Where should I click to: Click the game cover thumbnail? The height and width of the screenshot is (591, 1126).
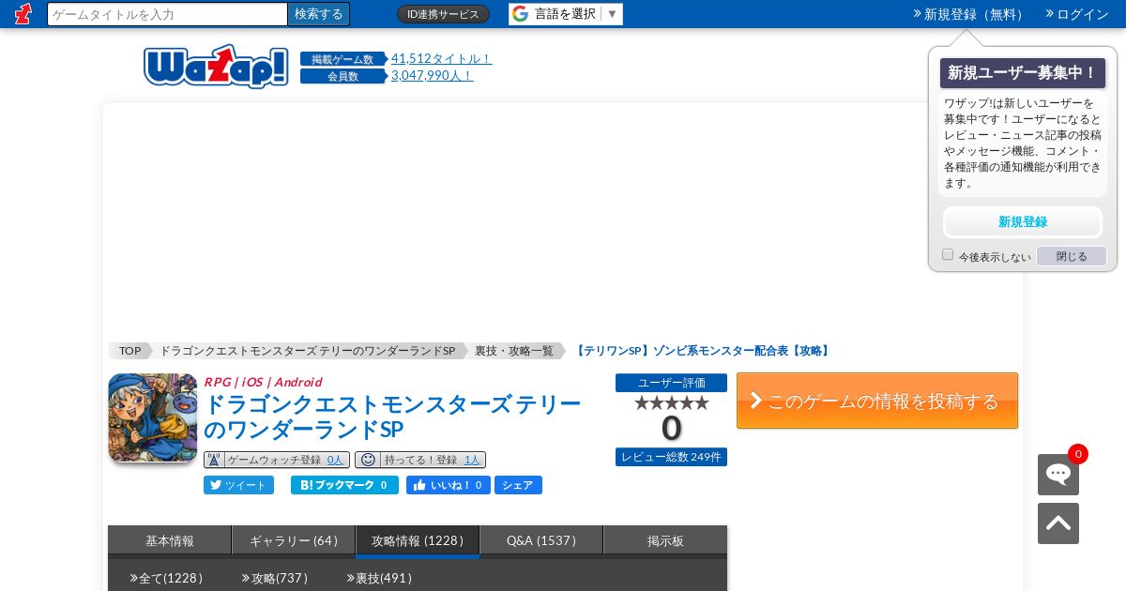point(153,417)
